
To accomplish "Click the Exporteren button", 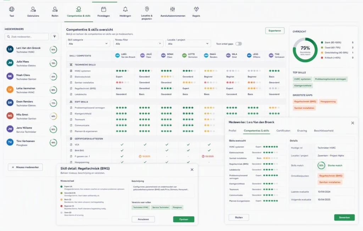I will [275, 30].
